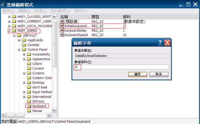Click the Custom Colors folder icon

[x=29, y=78]
